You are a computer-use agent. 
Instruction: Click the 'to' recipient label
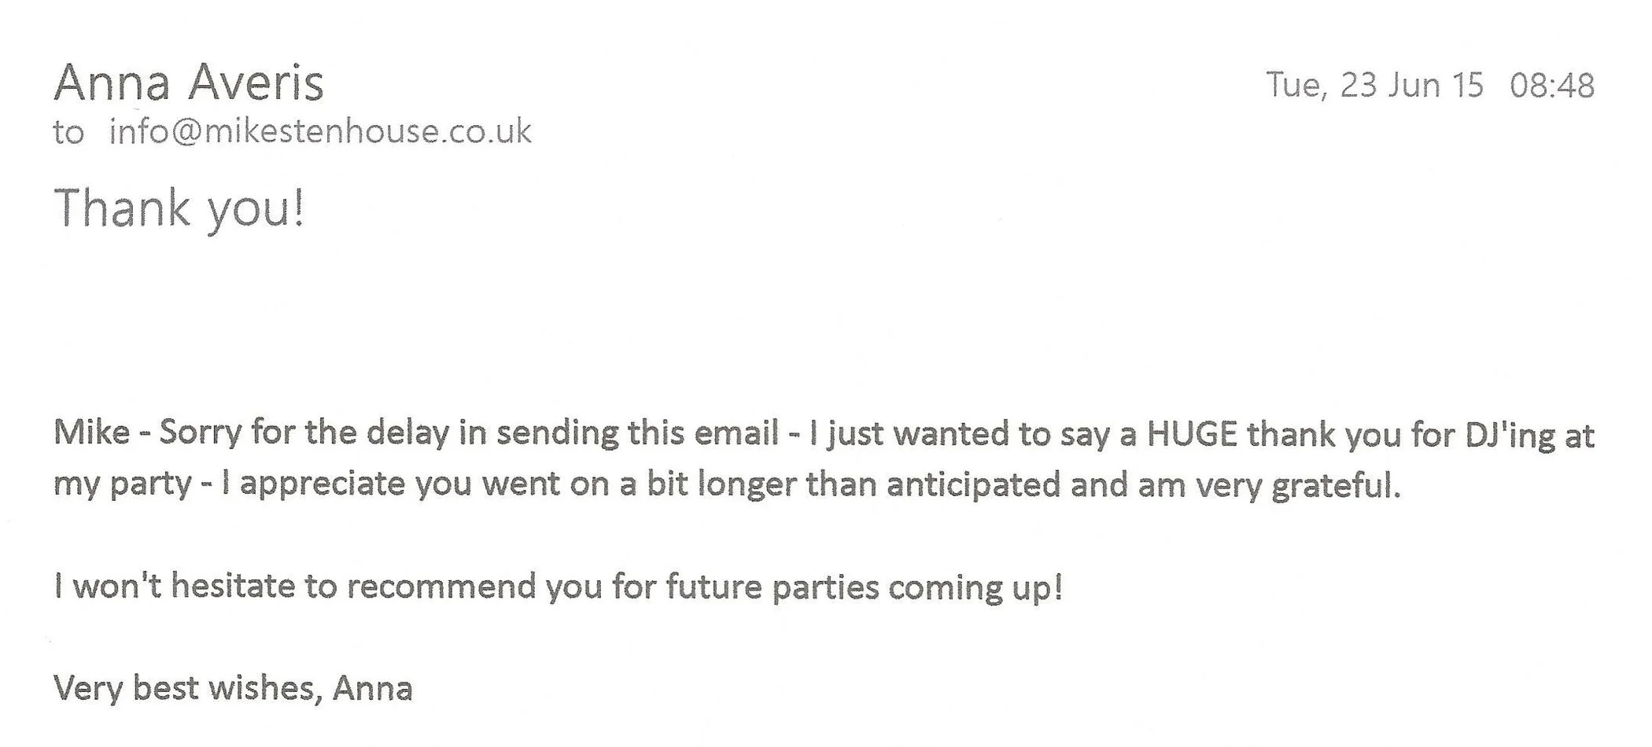68,132
